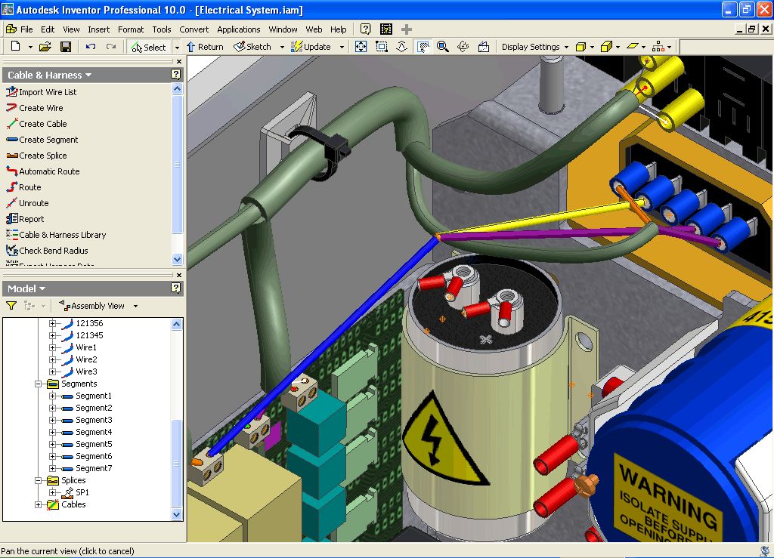The image size is (774, 558).
Task: Click the New document icon
Action: [15, 46]
